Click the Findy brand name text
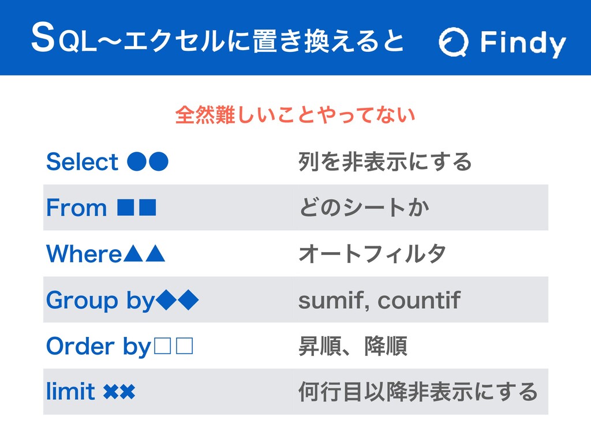Screen dimensions: 591x443 point(523,43)
